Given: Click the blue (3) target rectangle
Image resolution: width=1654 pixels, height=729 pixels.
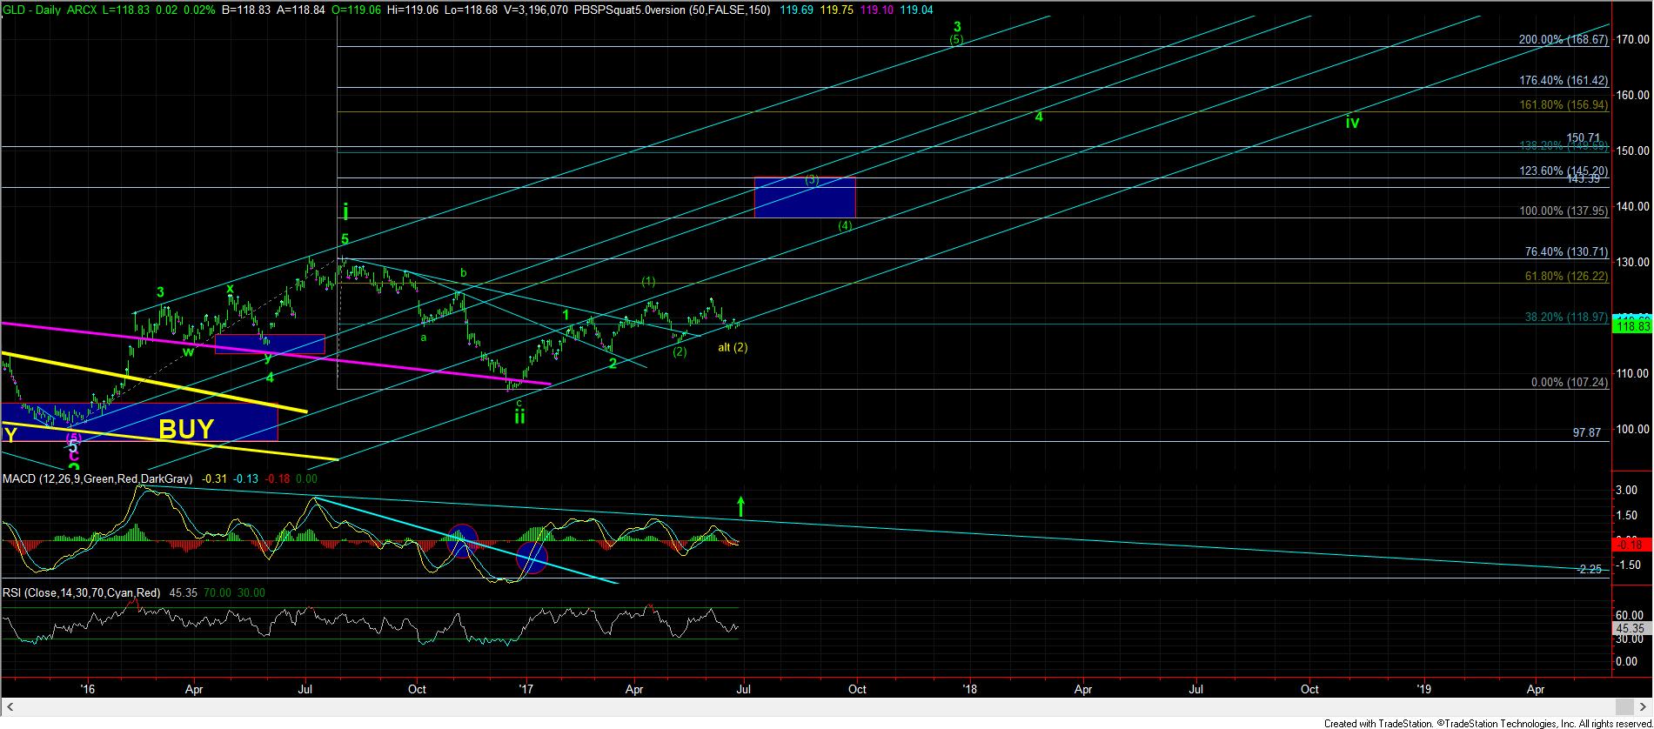Looking at the screenshot, I should [x=805, y=197].
